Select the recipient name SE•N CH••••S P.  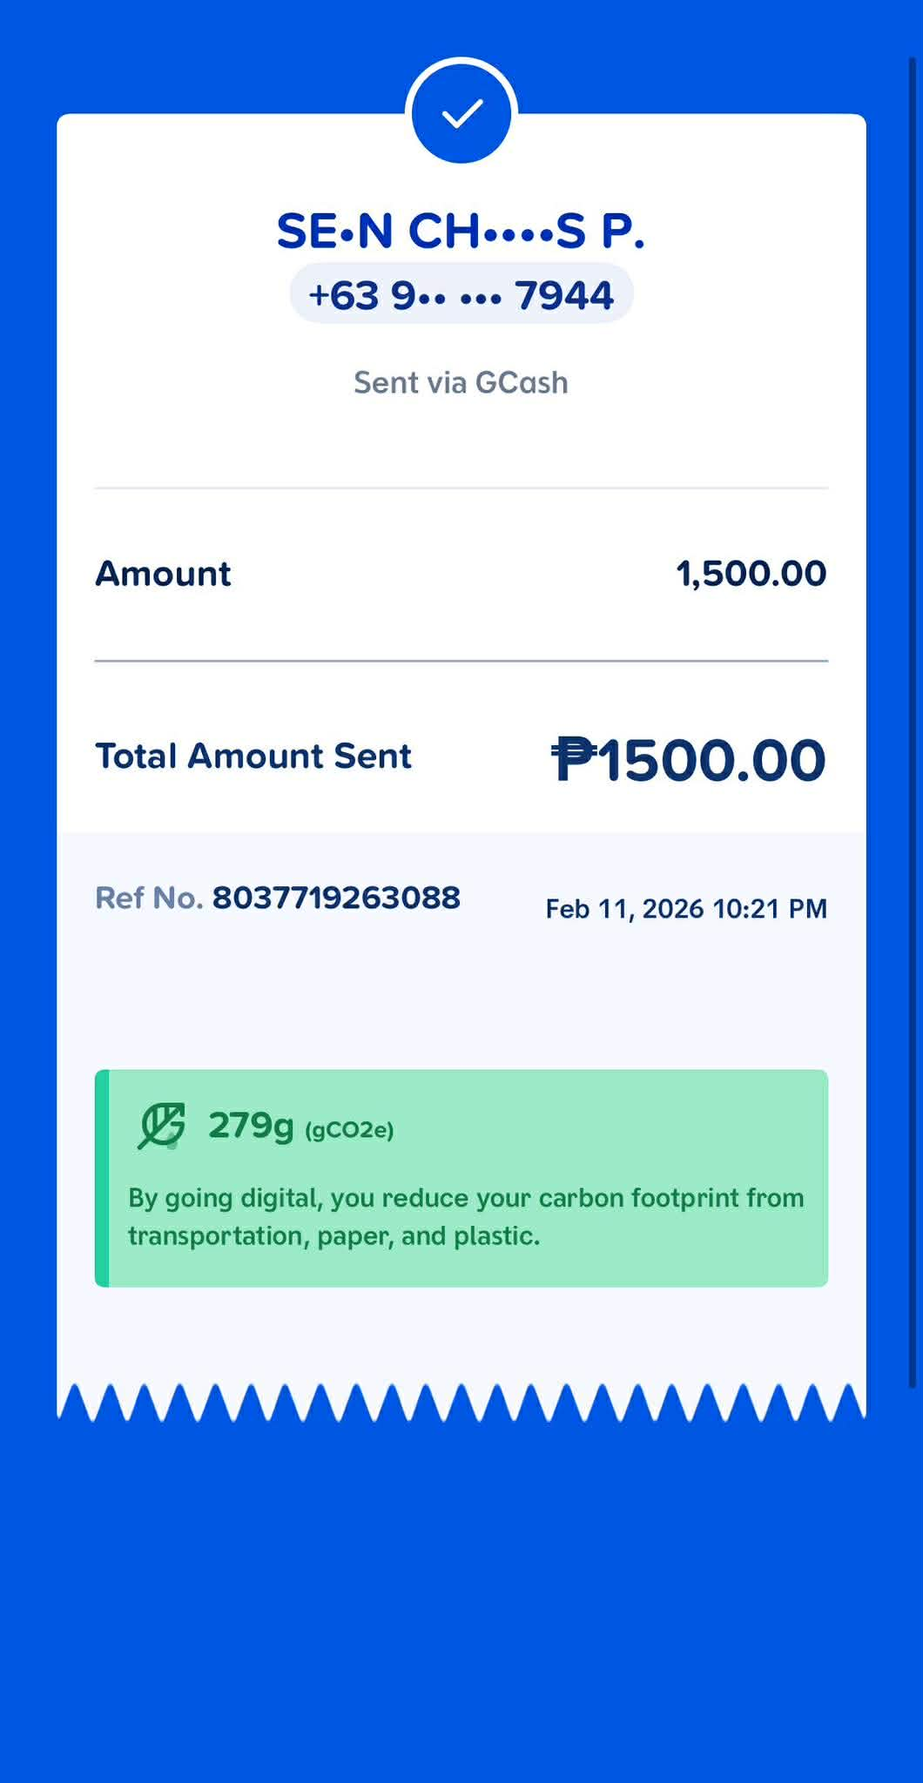(x=461, y=232)
